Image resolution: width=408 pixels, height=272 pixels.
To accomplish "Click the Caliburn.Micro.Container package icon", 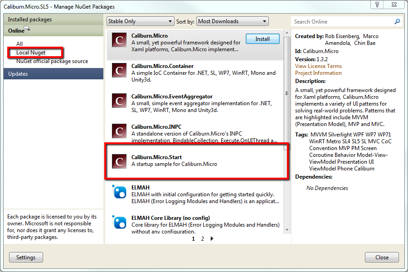I will coord(119,70).
